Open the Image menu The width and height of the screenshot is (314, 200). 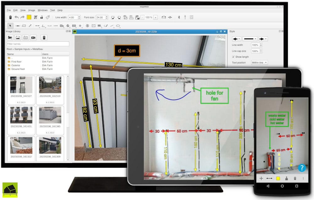click(31, 10)
